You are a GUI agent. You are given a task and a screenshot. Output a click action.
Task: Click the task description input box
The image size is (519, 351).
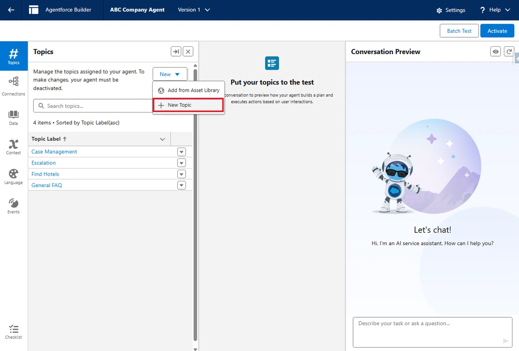(x=433, y=332)
